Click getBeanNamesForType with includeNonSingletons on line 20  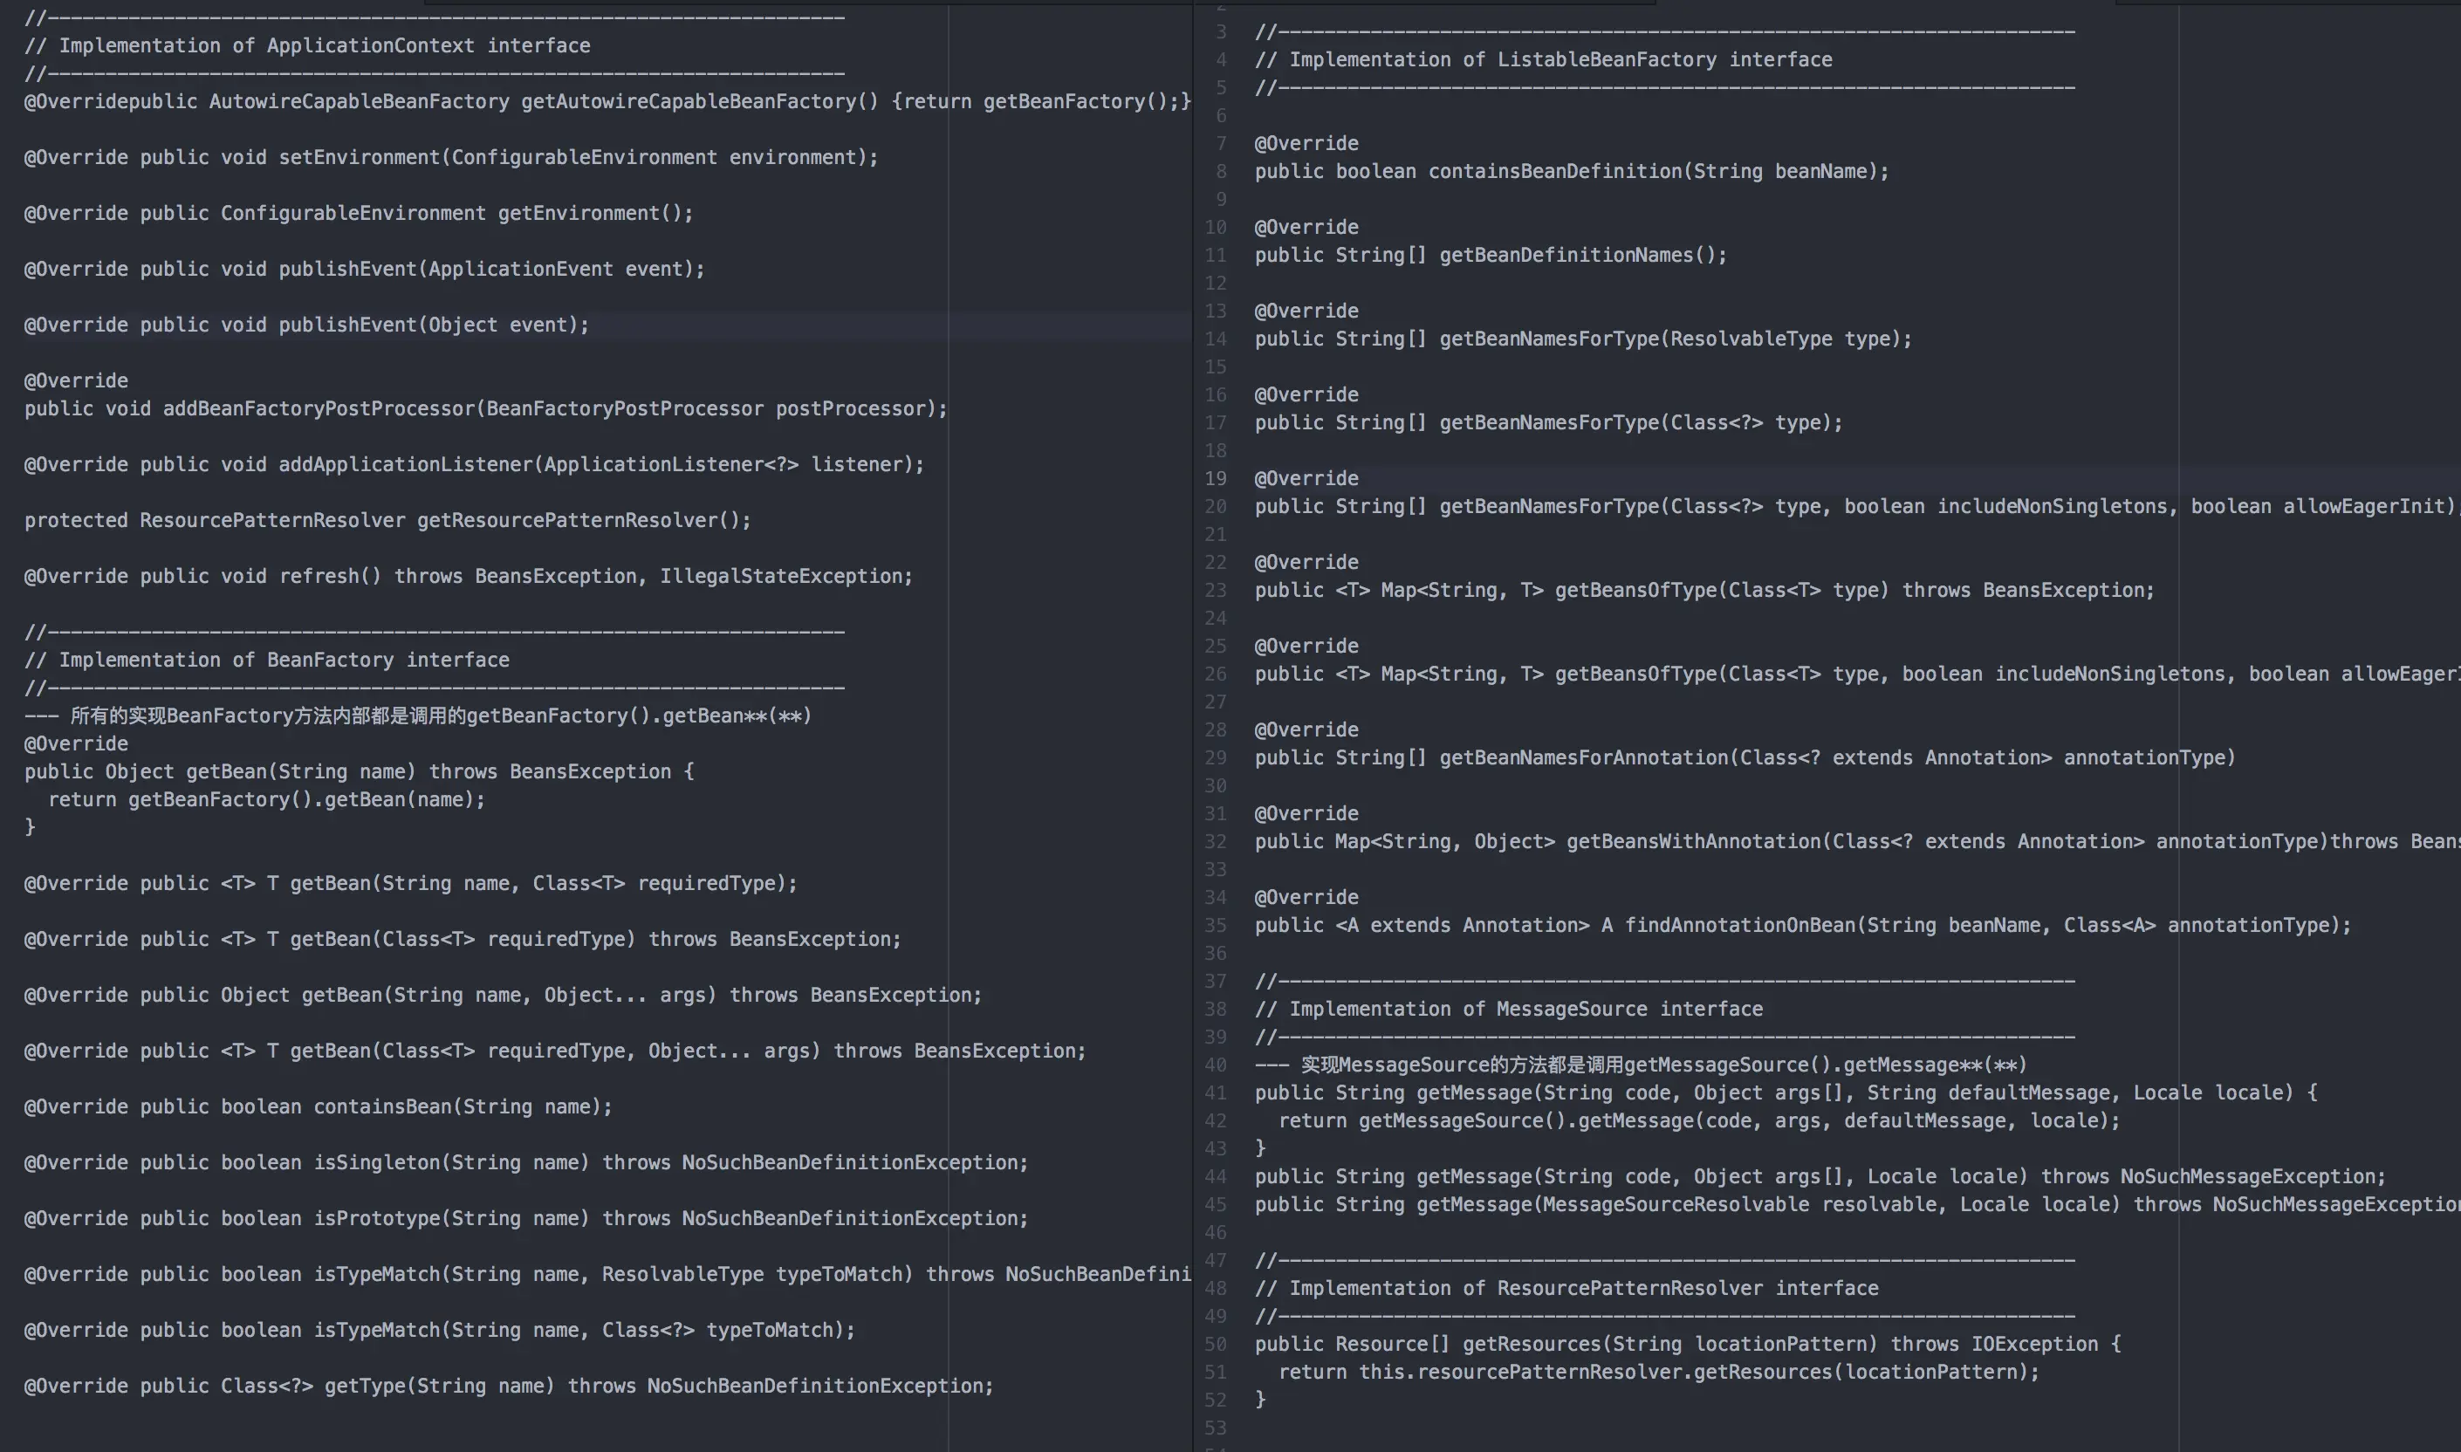click(1857, 506)
